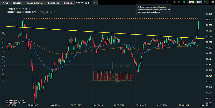Share the chart with the share icon
215x108 pixels.
click(3, 81)
